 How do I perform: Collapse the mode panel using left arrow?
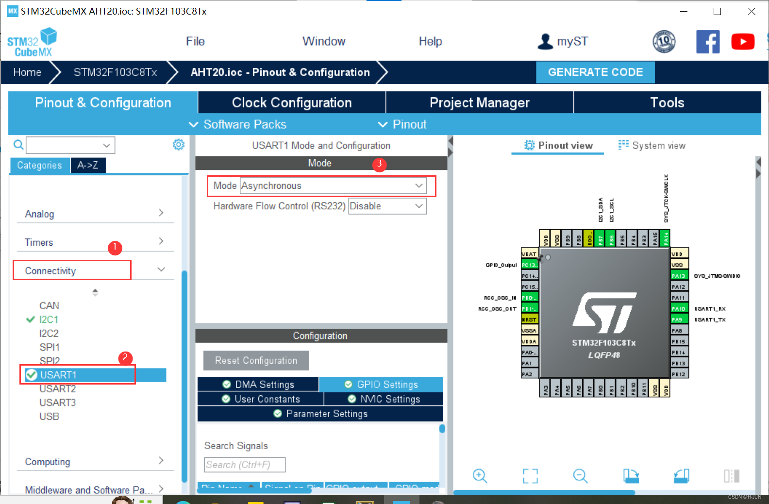pyautogui.click(x=451, y=141)
